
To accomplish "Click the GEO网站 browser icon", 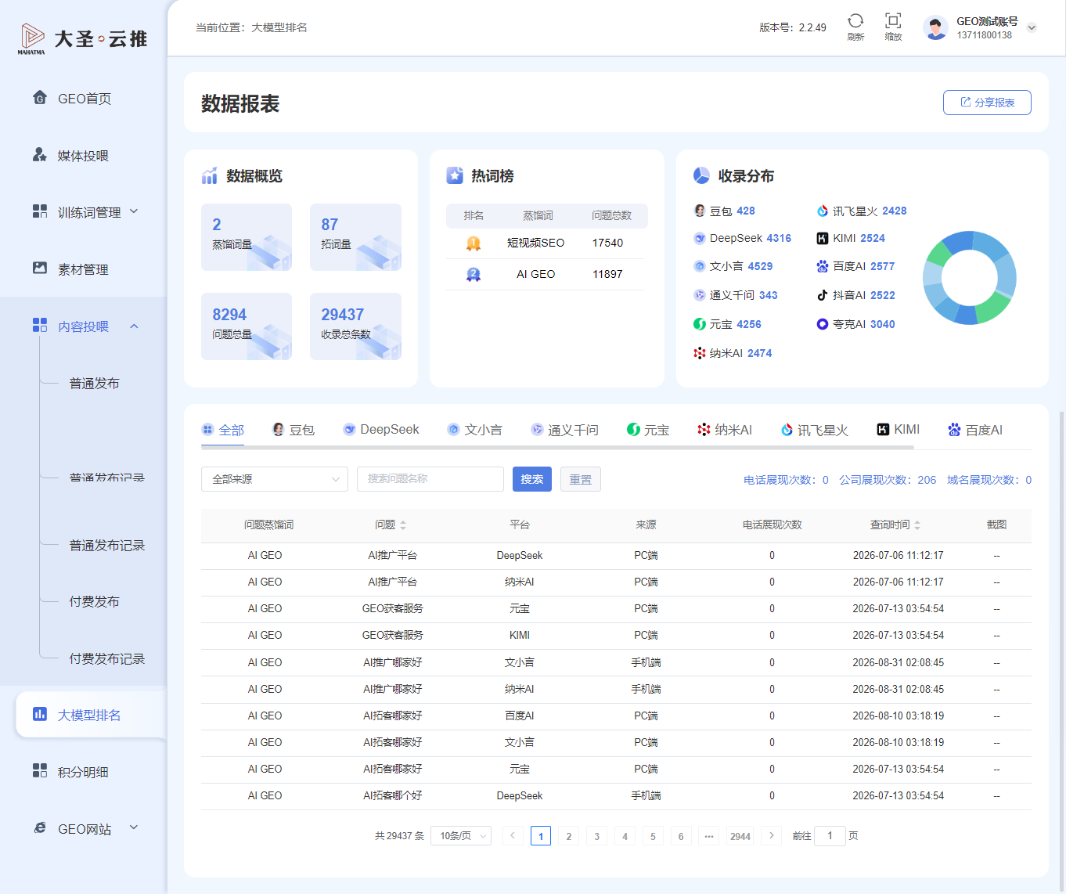I will [x=40, y=828].
